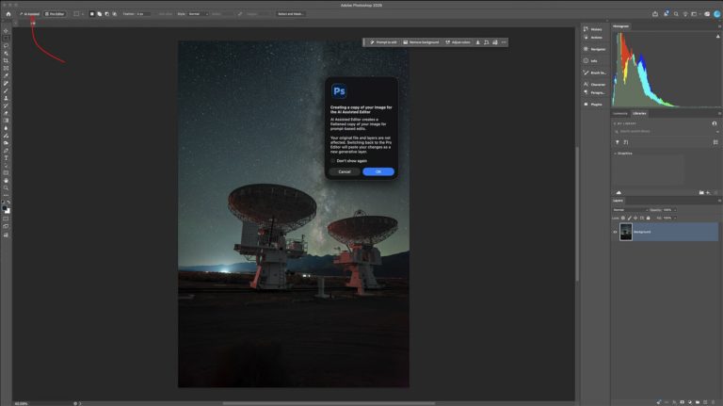Select the Zoom tool
The height and width of the screenshot is (406, 723).
6,187
